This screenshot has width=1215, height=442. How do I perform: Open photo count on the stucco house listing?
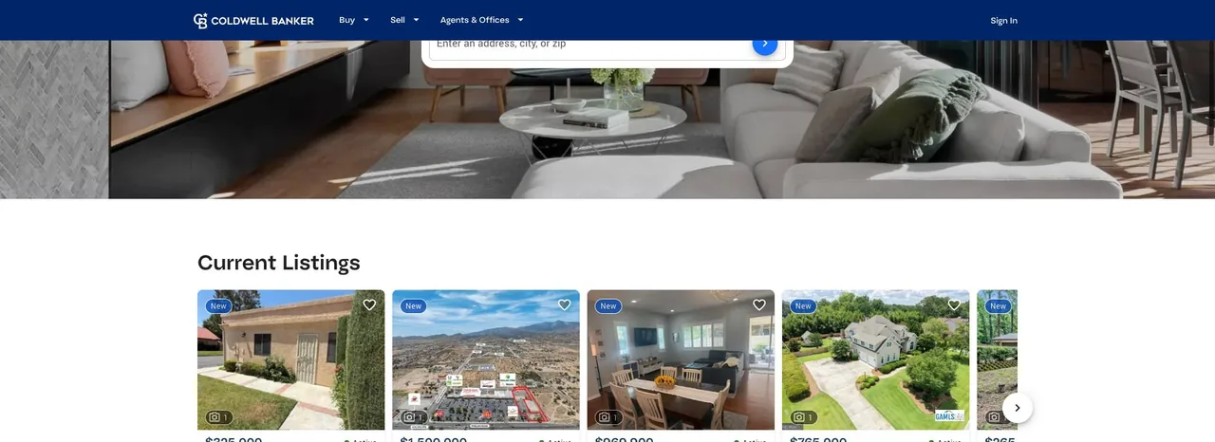pyautogui.click(x=219, y=417)
